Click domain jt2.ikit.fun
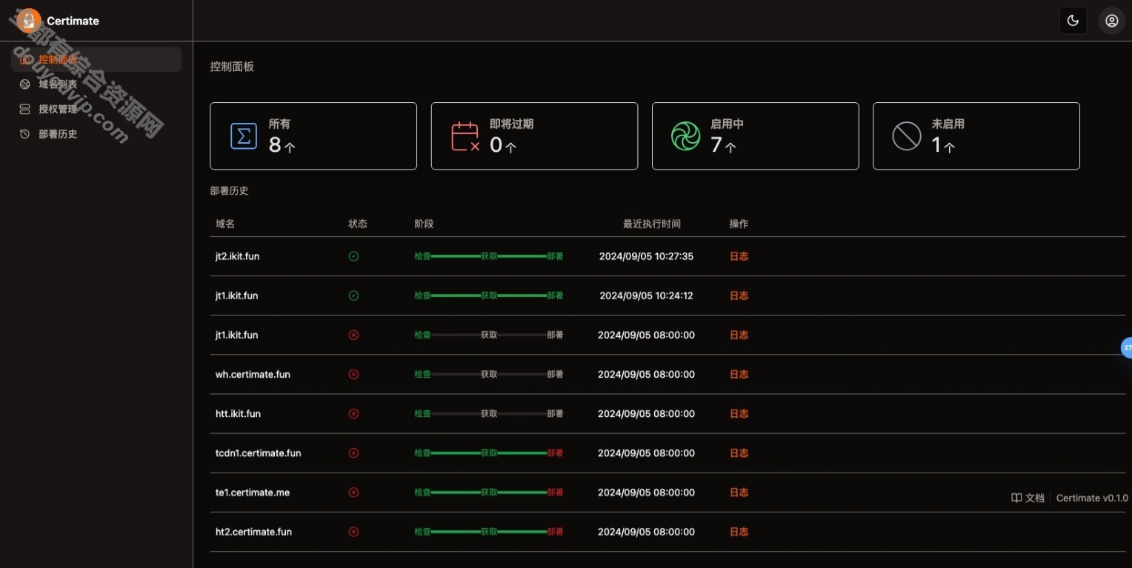 point(237,256)
